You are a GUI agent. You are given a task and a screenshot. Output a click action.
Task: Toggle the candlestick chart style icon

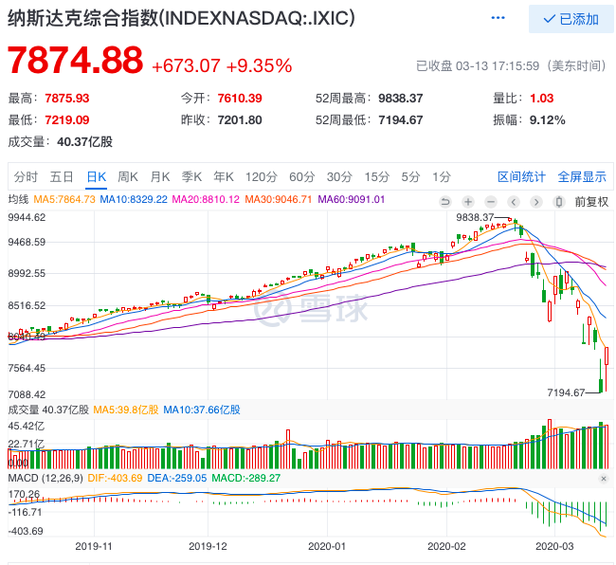tap(558, 202)
